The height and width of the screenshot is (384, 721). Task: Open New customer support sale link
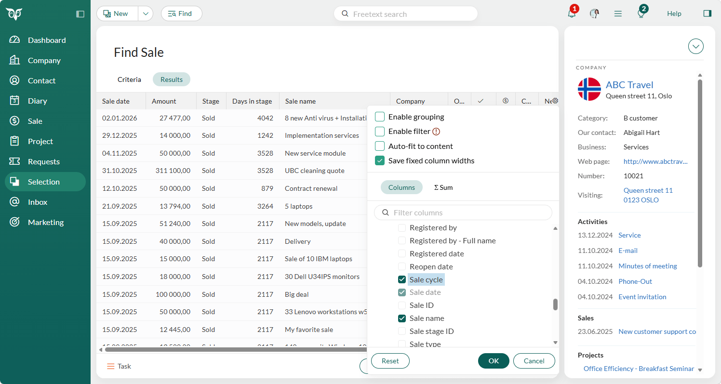point(657,331)
